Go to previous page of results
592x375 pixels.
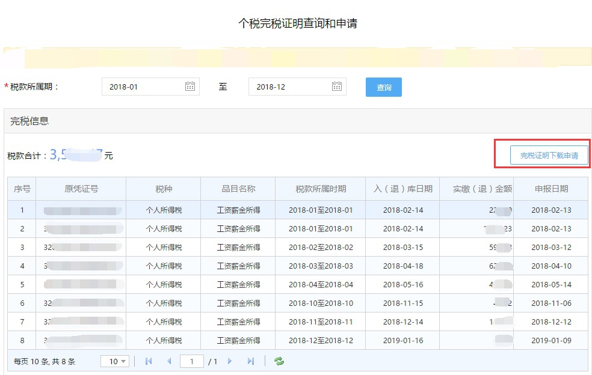(169, 361)
